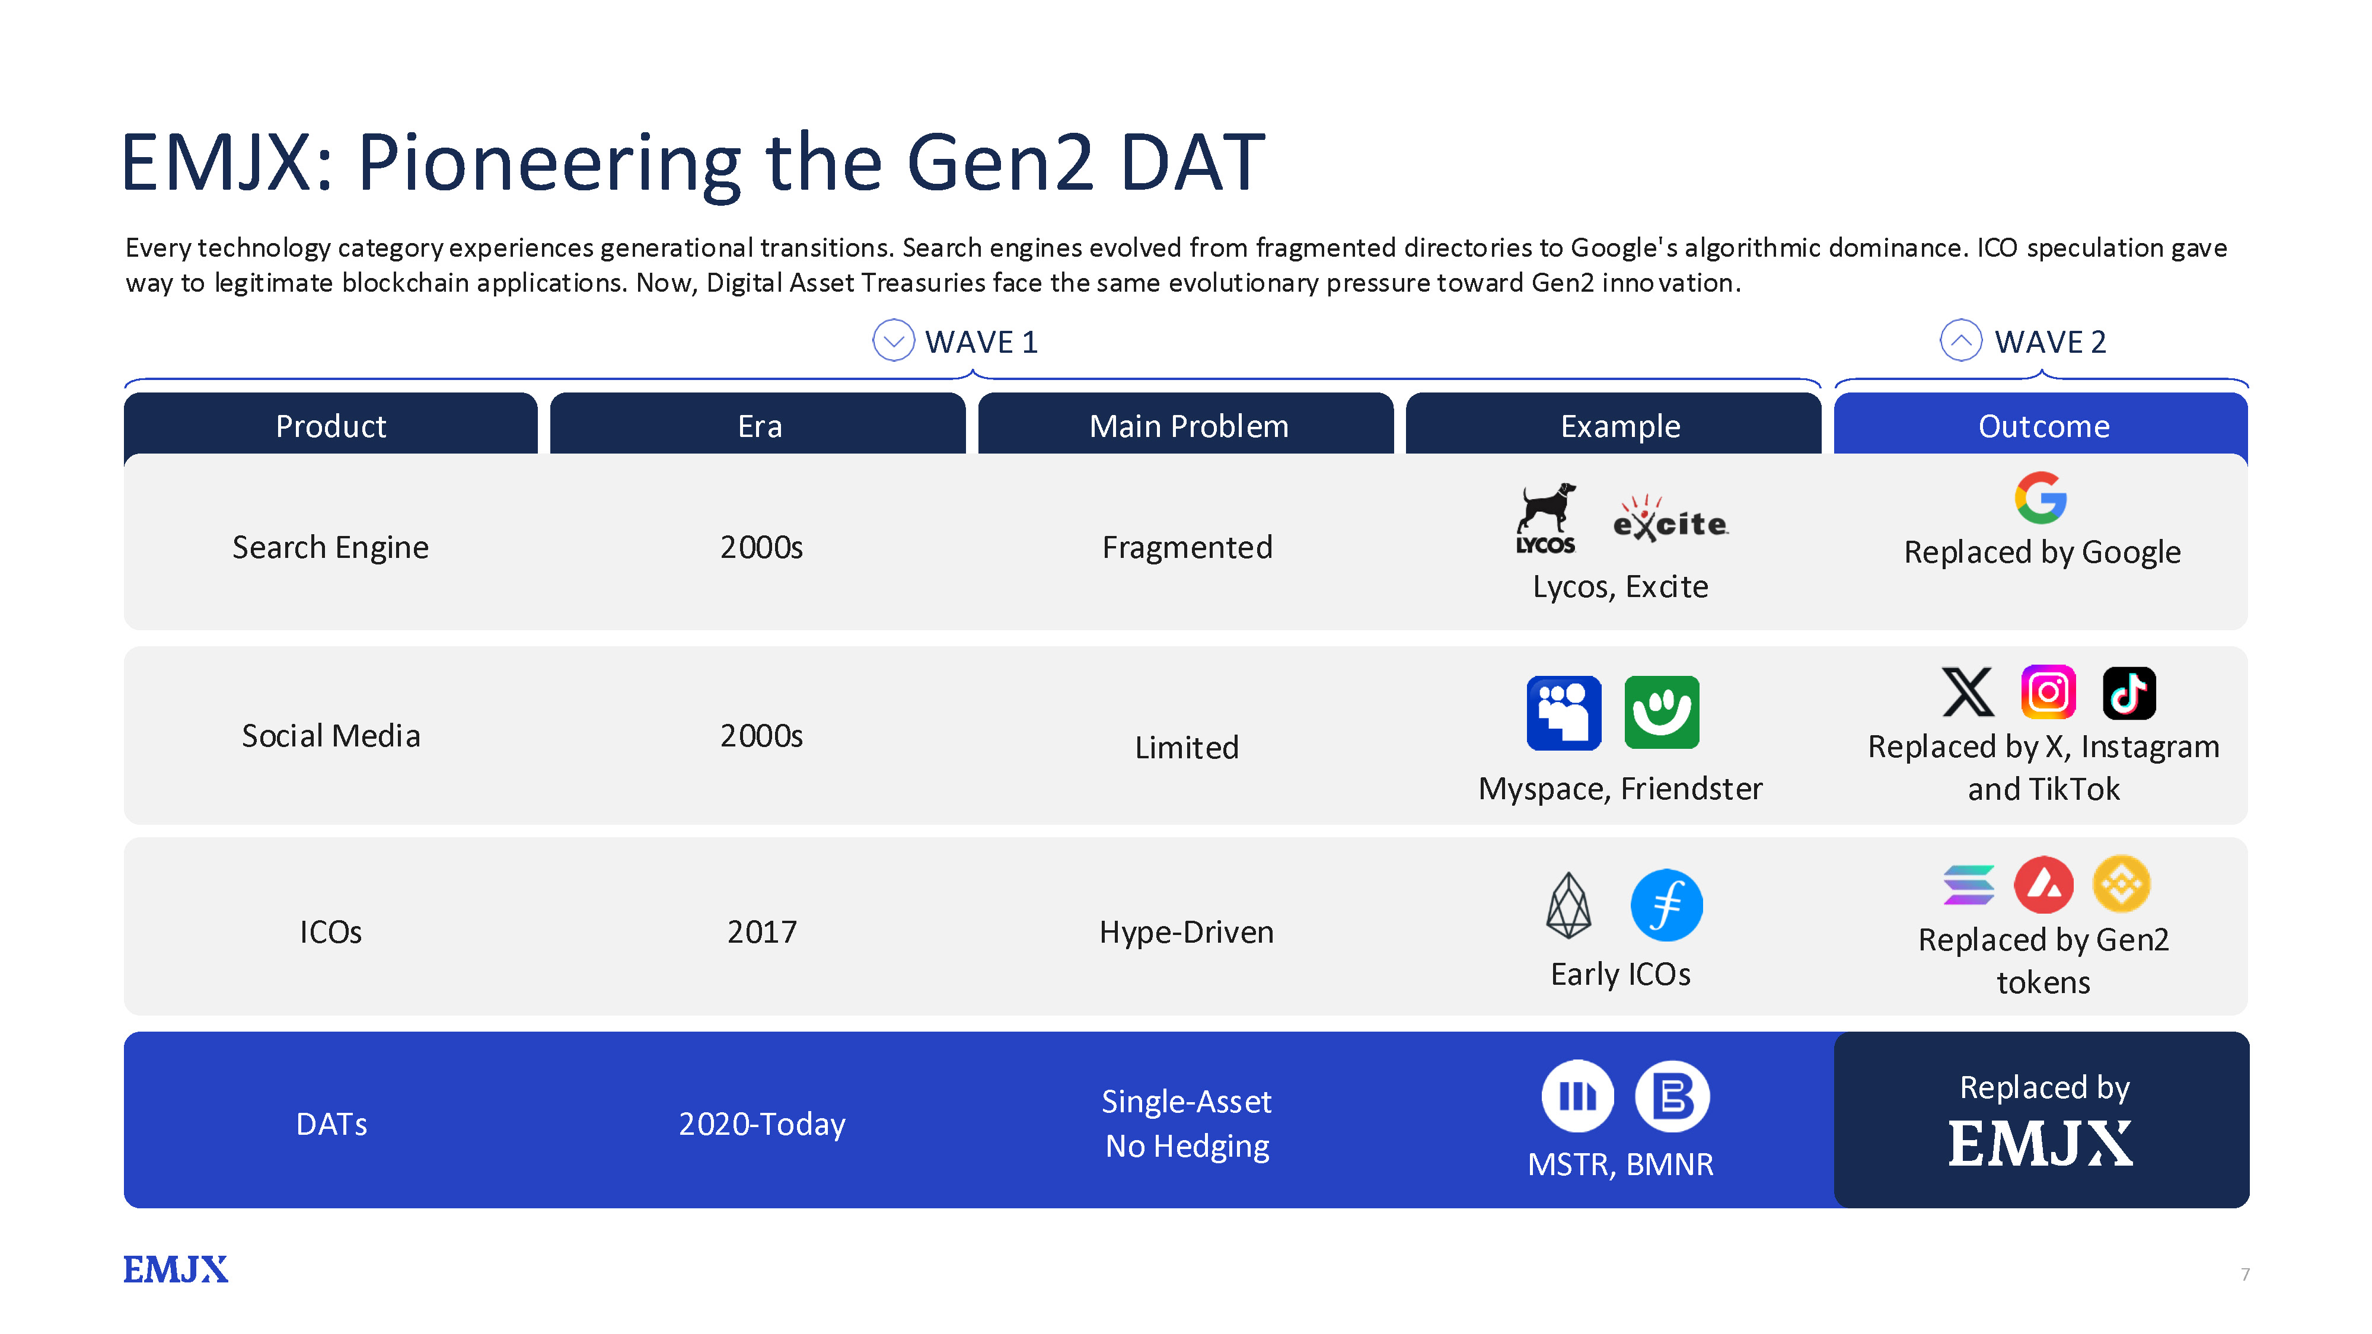Click the EOS outline icon
This screenshot has width=2372, height=1334.
[1568, 905]
